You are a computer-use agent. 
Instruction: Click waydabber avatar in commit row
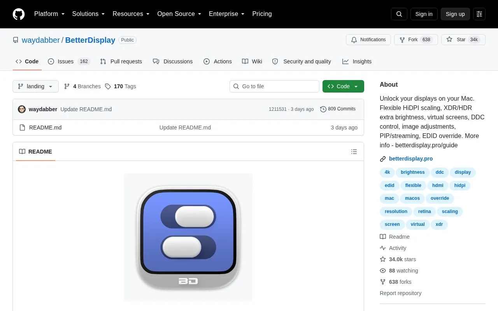tap(22, 109)
